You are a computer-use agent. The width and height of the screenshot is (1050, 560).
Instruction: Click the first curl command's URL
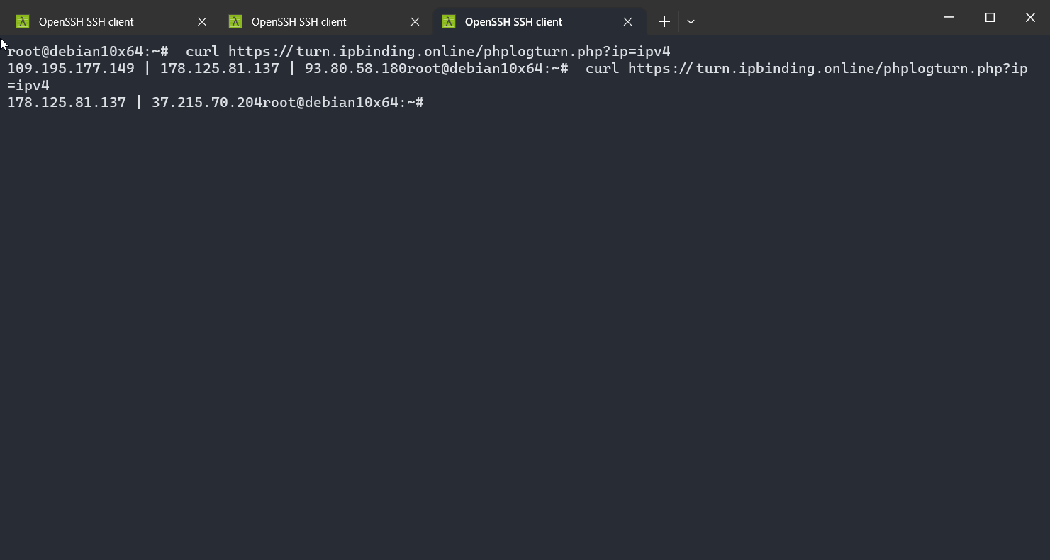(x=449, y=52)
